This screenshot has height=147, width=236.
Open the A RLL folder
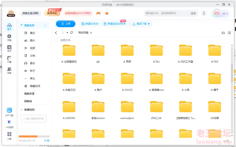click(156, 54)
